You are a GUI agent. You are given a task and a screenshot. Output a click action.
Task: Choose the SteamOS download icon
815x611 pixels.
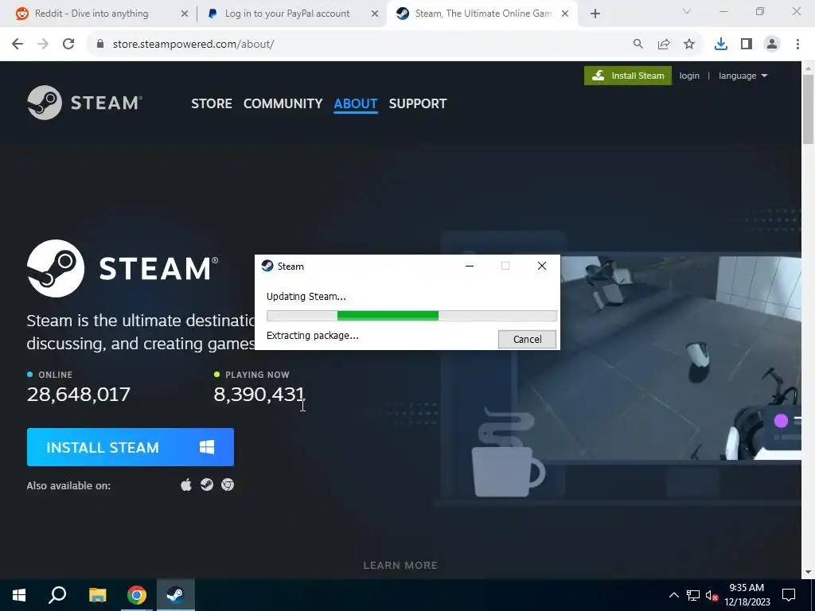[207, 485]
